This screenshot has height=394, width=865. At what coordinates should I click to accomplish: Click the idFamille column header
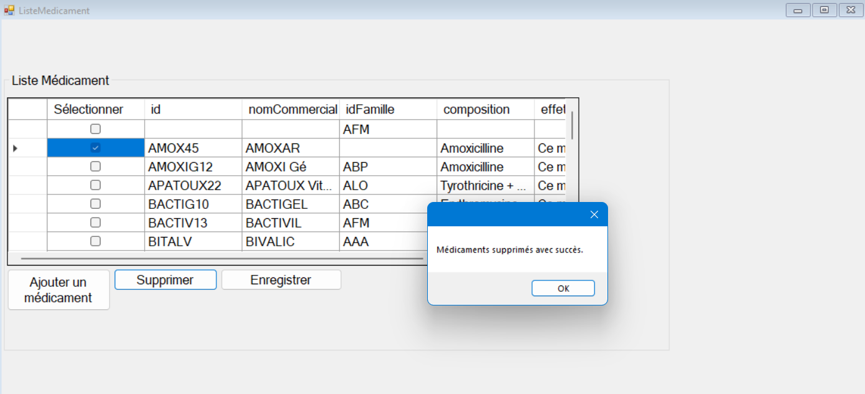coord(388,110)
